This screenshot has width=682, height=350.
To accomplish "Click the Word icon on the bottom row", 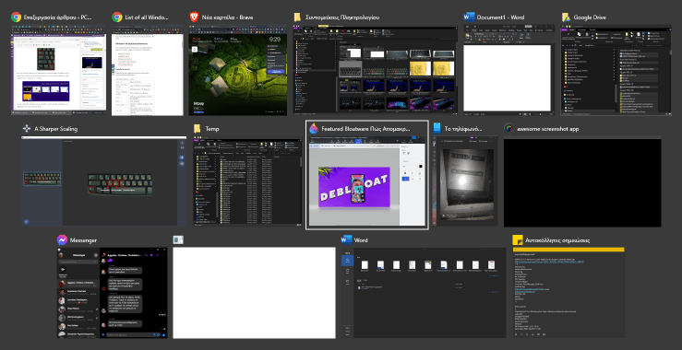I will click(x=347, y=240).
